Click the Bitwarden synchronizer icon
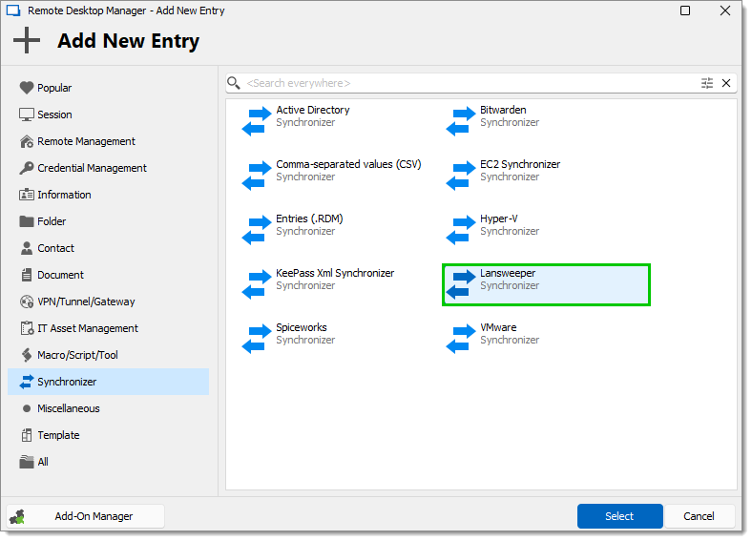This screenshot has height=541, width=752. (x=461, y=121)
